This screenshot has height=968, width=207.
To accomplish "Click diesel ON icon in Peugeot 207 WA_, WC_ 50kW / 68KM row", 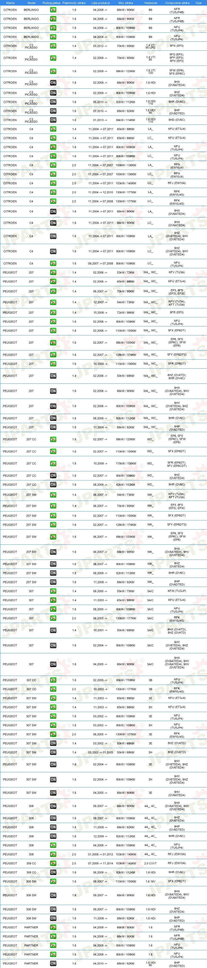I will click(53, 376).
